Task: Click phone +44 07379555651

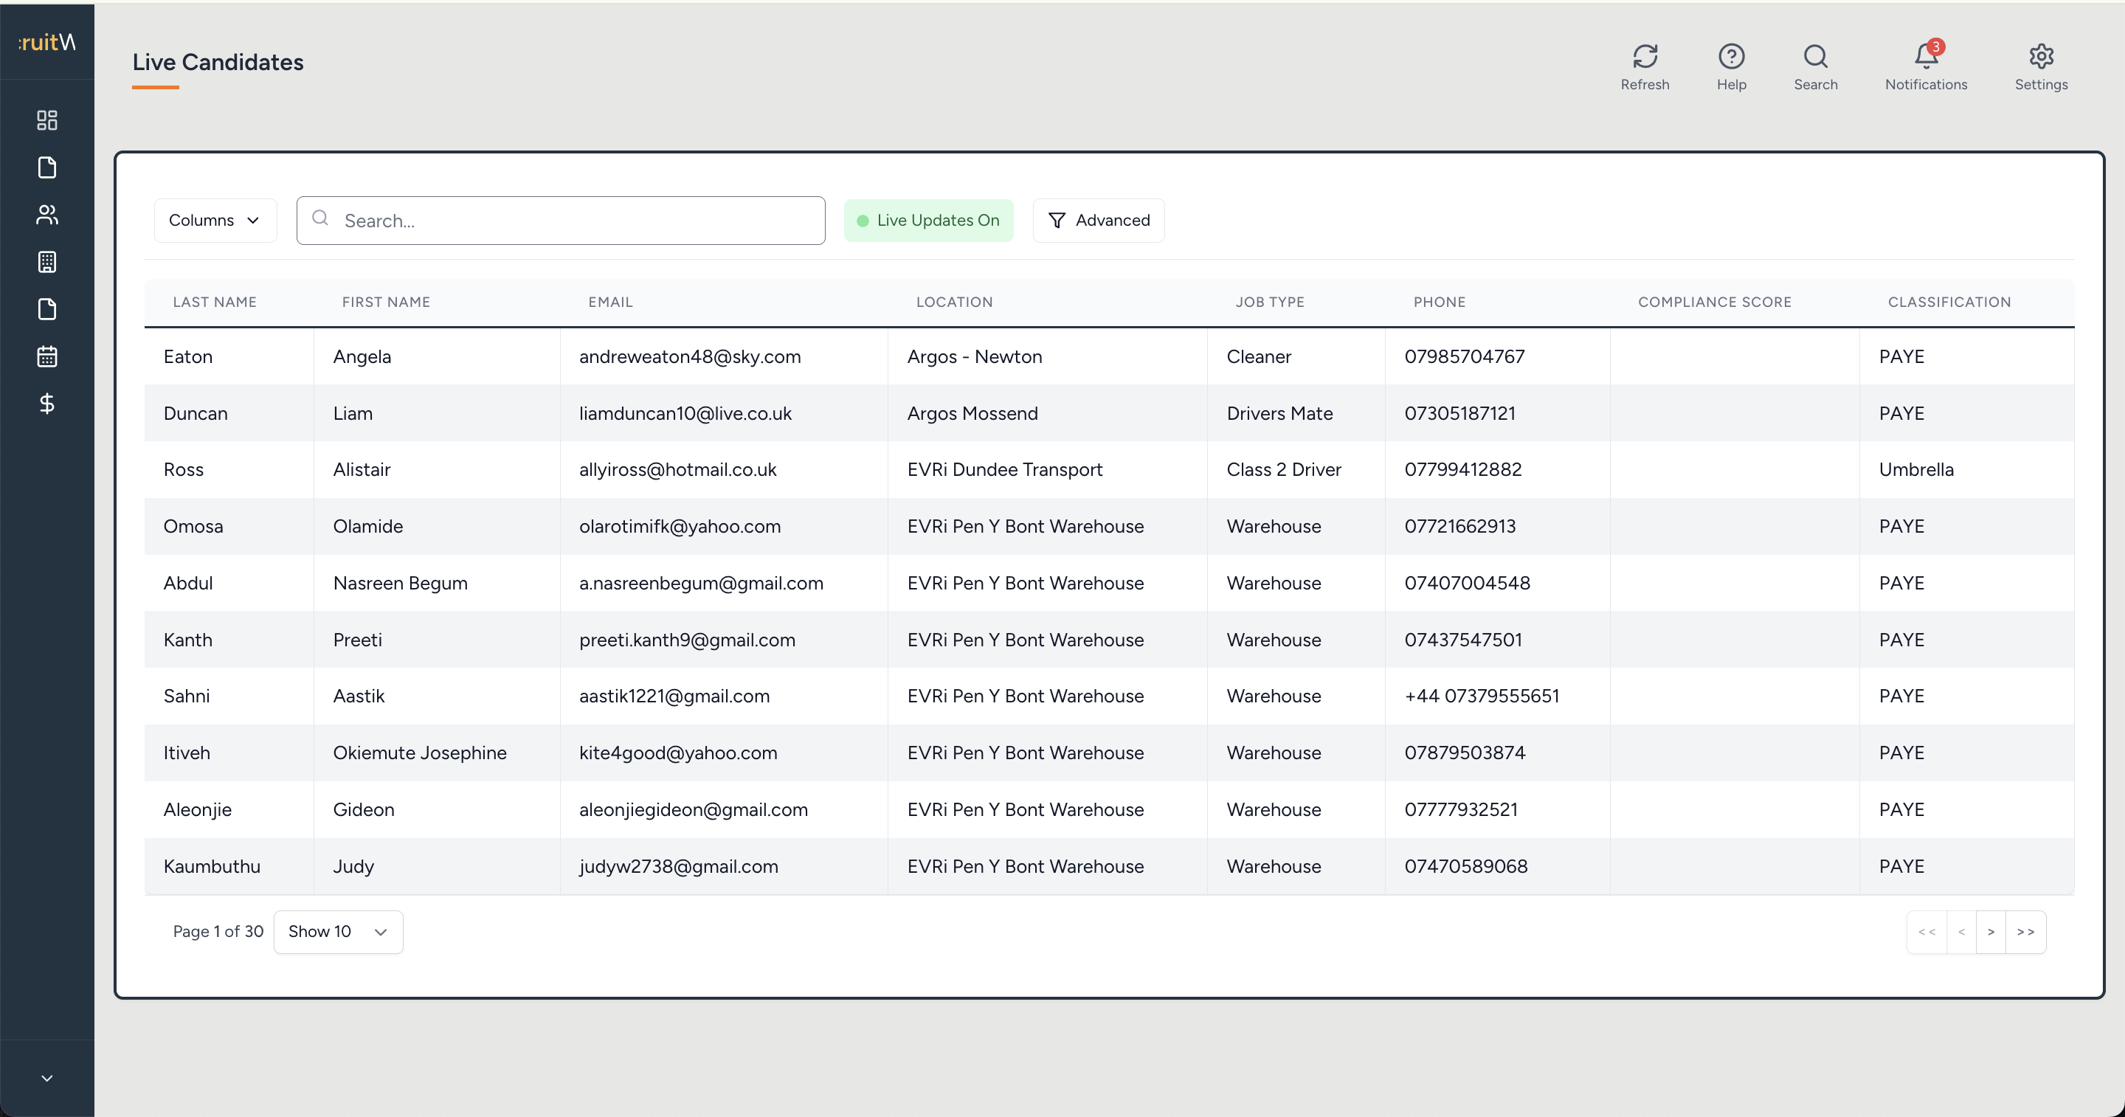Action: pyautogui.click(x=1482, y=696)
